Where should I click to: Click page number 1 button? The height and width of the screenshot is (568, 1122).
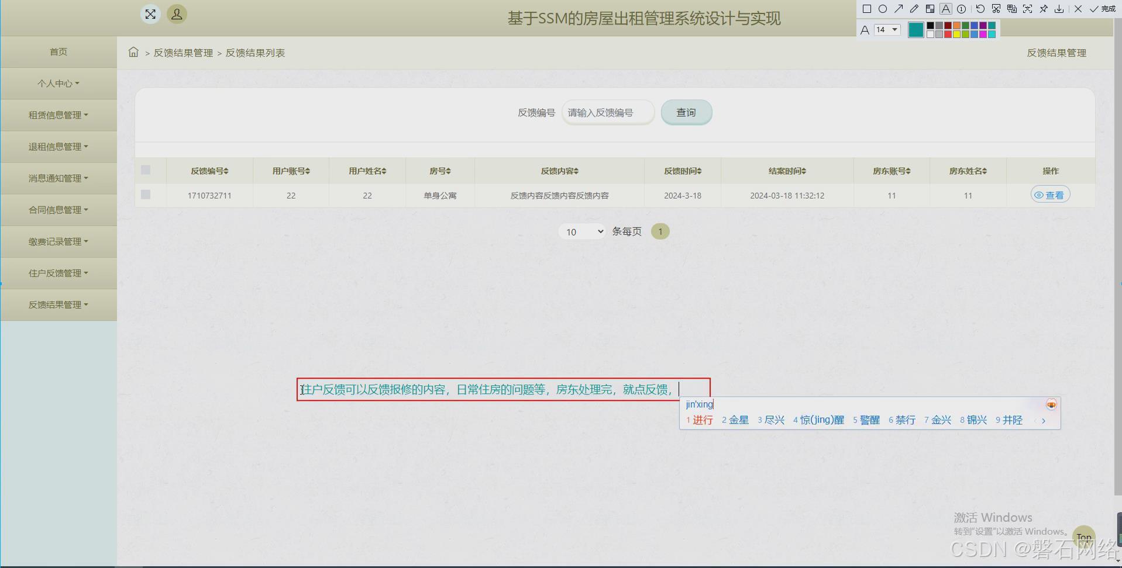pos(660,231)
